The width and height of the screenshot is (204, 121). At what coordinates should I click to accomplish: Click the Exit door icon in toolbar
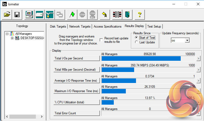(127, 15)
